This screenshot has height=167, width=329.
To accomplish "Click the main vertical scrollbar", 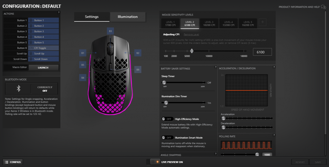I will coord(325,73).
